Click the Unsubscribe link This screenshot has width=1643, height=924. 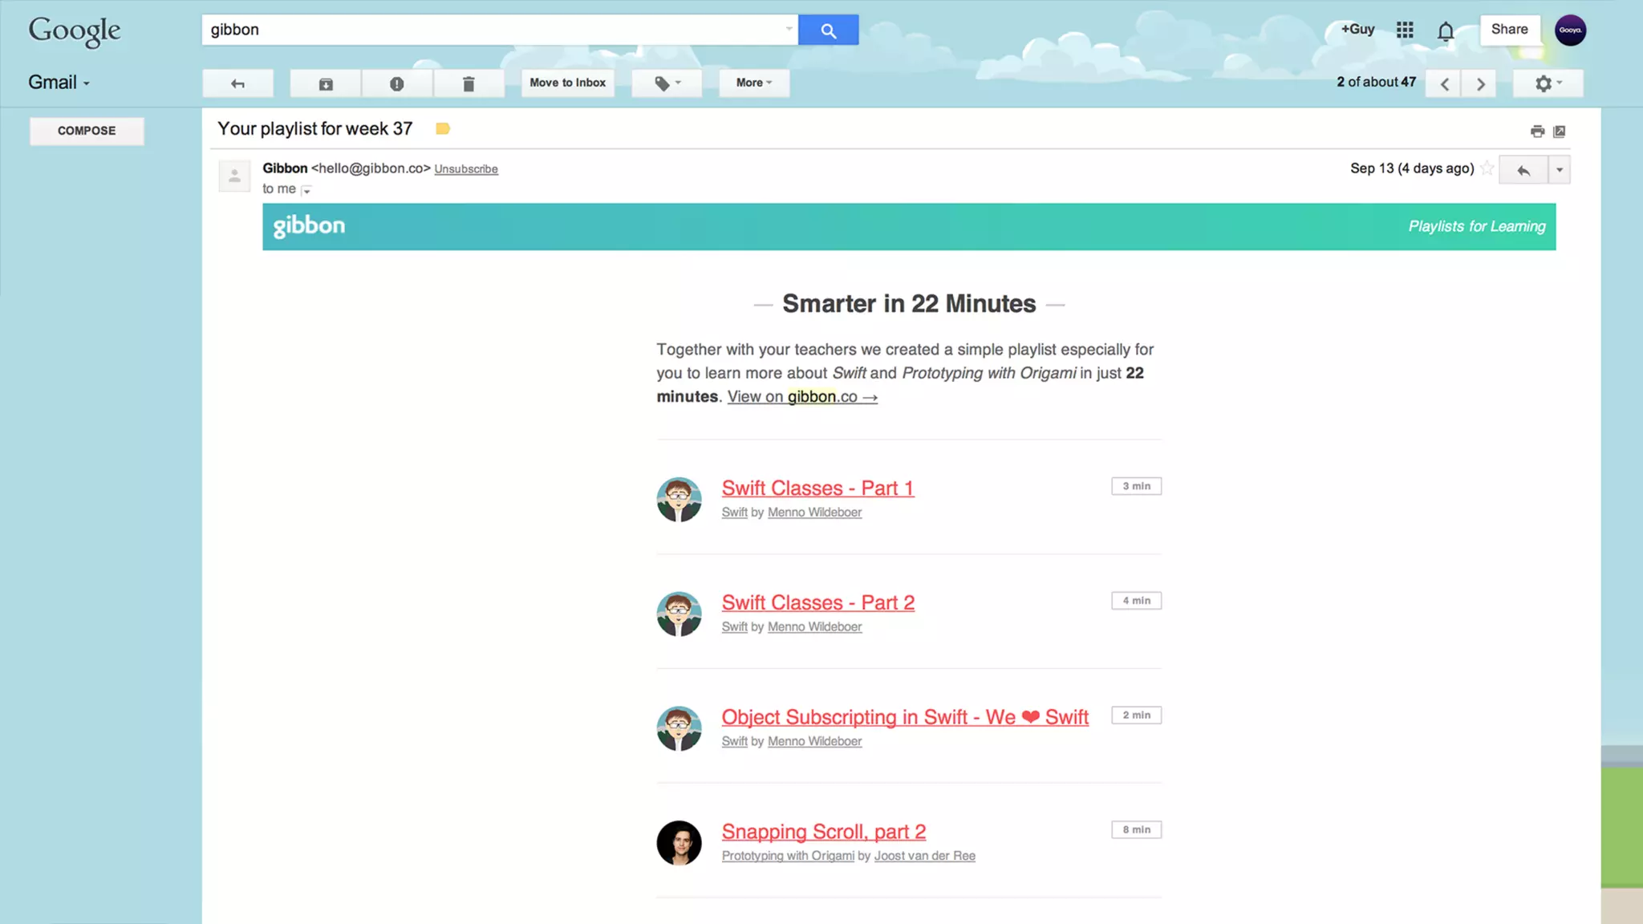466,169
